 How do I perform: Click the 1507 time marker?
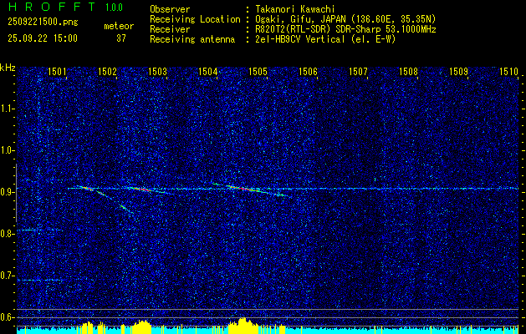[x=358, y=71]
